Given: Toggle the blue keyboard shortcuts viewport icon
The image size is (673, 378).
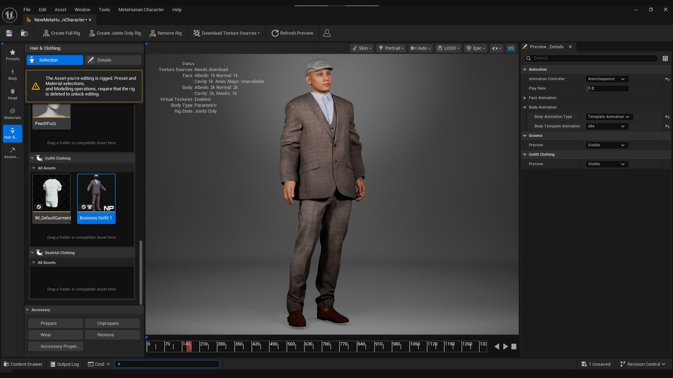Looking at the screenshot, I should (511, 48).
